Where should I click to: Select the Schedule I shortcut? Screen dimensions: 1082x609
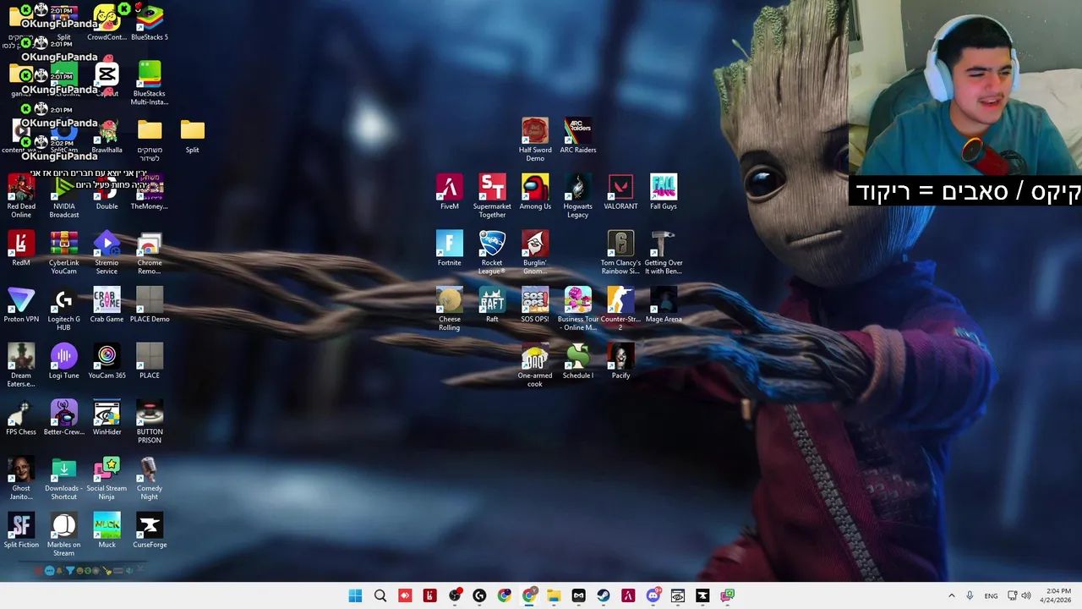tap(578, 361)
